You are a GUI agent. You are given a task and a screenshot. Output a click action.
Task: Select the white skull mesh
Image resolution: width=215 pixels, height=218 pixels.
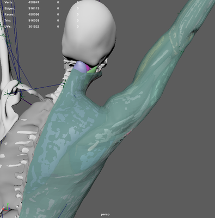click(89, 33)
